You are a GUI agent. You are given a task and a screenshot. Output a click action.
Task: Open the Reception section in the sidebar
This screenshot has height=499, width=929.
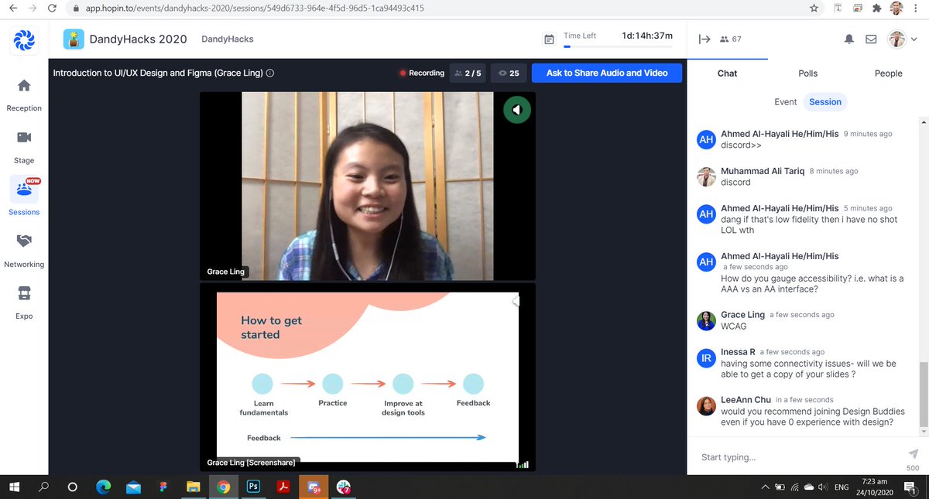point(23,94)
